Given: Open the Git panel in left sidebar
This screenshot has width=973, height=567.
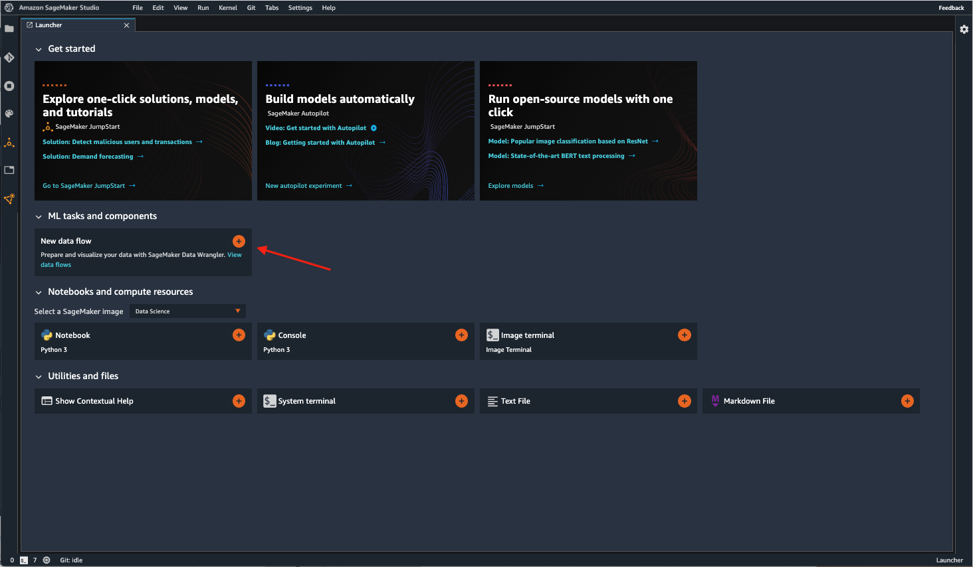Looking at the screenshot, I should [9, 58].
